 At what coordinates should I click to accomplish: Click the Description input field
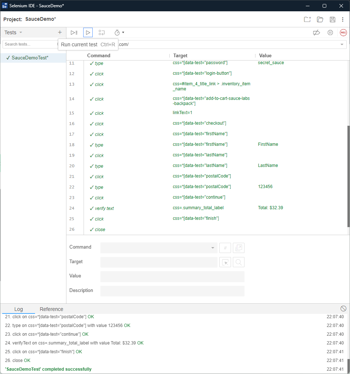[x=172, y=291]
